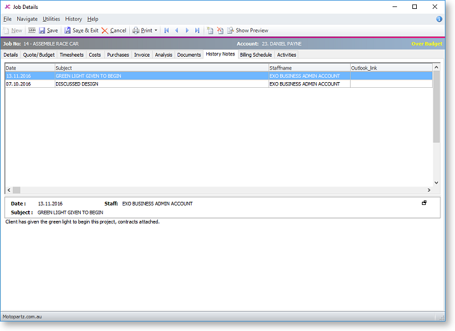Go to the first job record
Viewport: 455px width, 331px height.
tap(167, 31)
